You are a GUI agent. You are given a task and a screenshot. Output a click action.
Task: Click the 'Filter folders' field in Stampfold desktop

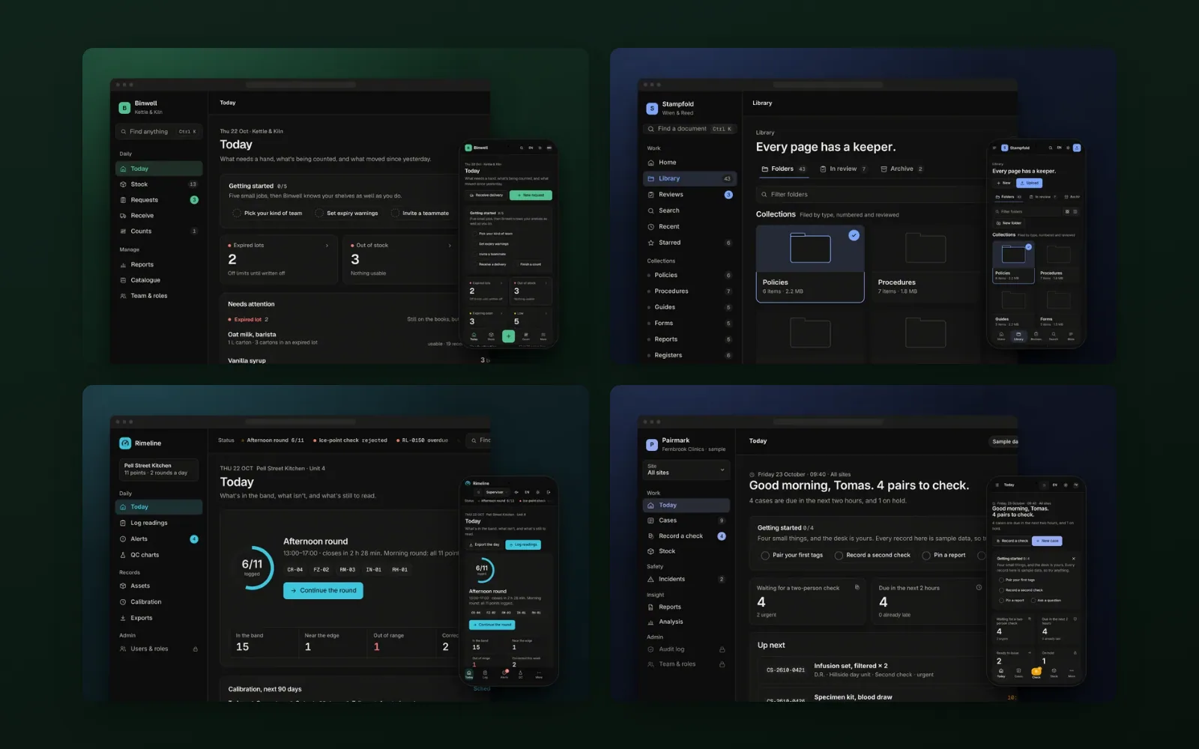click(869, 195)
